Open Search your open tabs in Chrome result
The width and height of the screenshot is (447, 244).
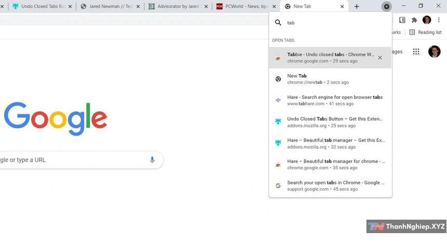pyautogui.click(x=330, y=185)
